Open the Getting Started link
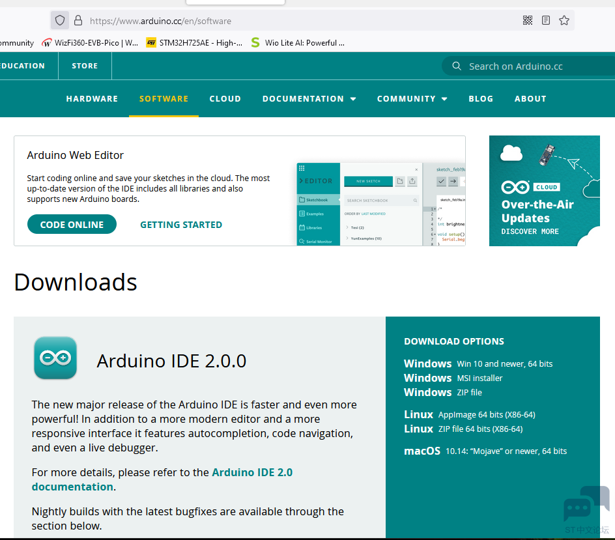Image resolution: width=615 pixels, height=540 pixels. pyautogui.click(x=181, y=225)
